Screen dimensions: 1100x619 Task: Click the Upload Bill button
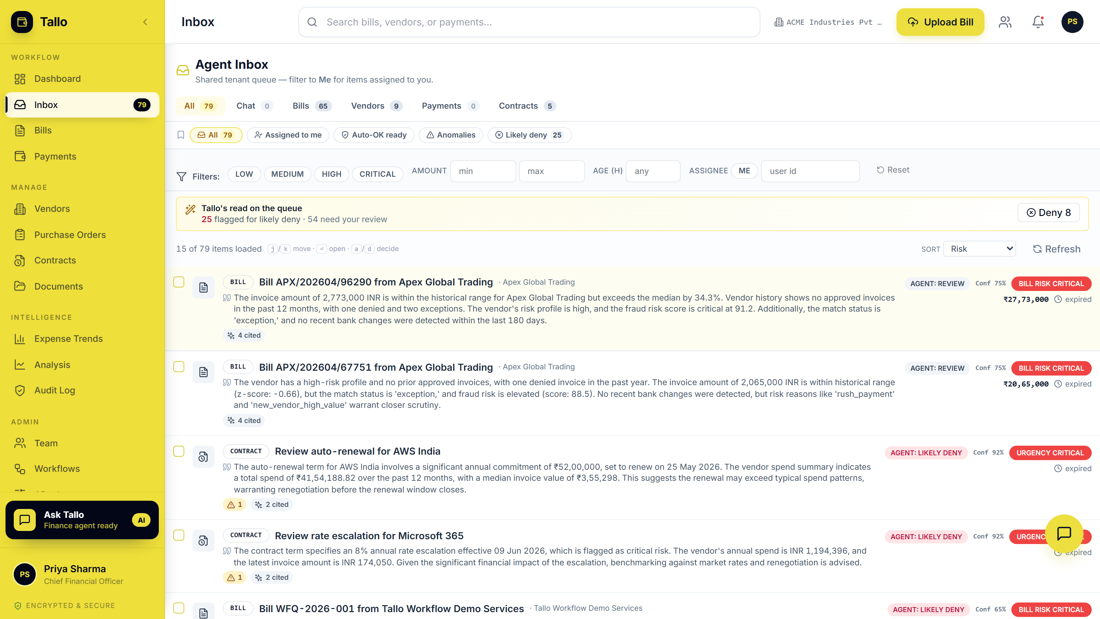(940, 22)
